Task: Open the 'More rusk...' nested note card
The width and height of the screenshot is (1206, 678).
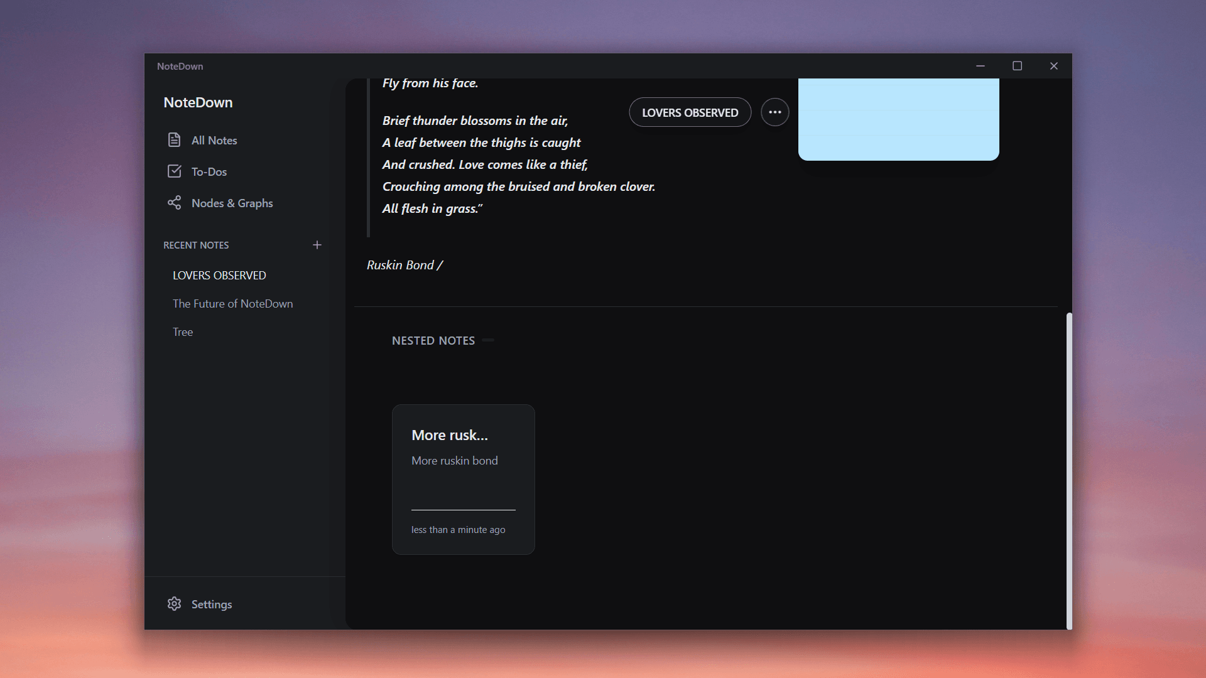Action: [463, 479]
